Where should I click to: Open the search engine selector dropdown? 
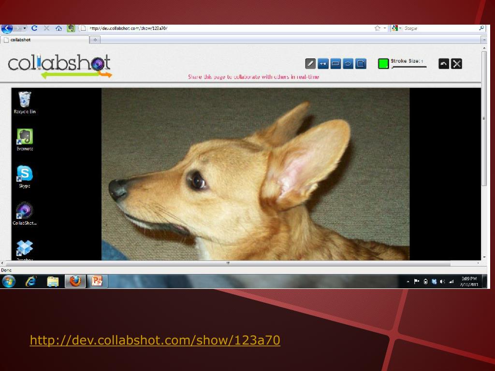tap(396, 29)
